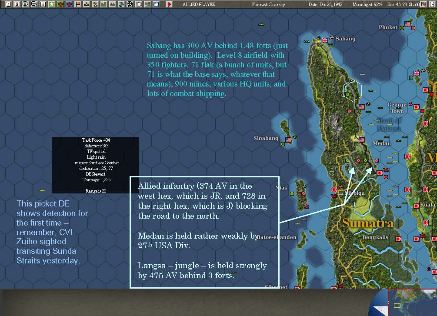Click the Nias island label
Viewport: 437px width, 316px height.
click(x=281, y=188)
